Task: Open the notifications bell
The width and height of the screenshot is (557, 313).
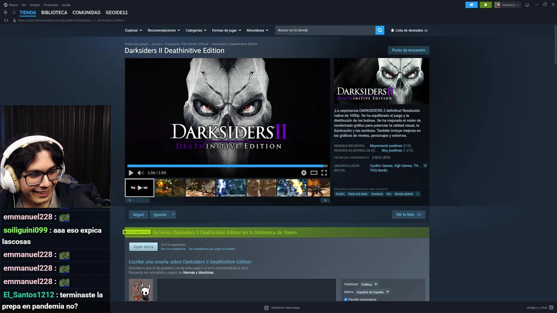Action: [486, 5]
